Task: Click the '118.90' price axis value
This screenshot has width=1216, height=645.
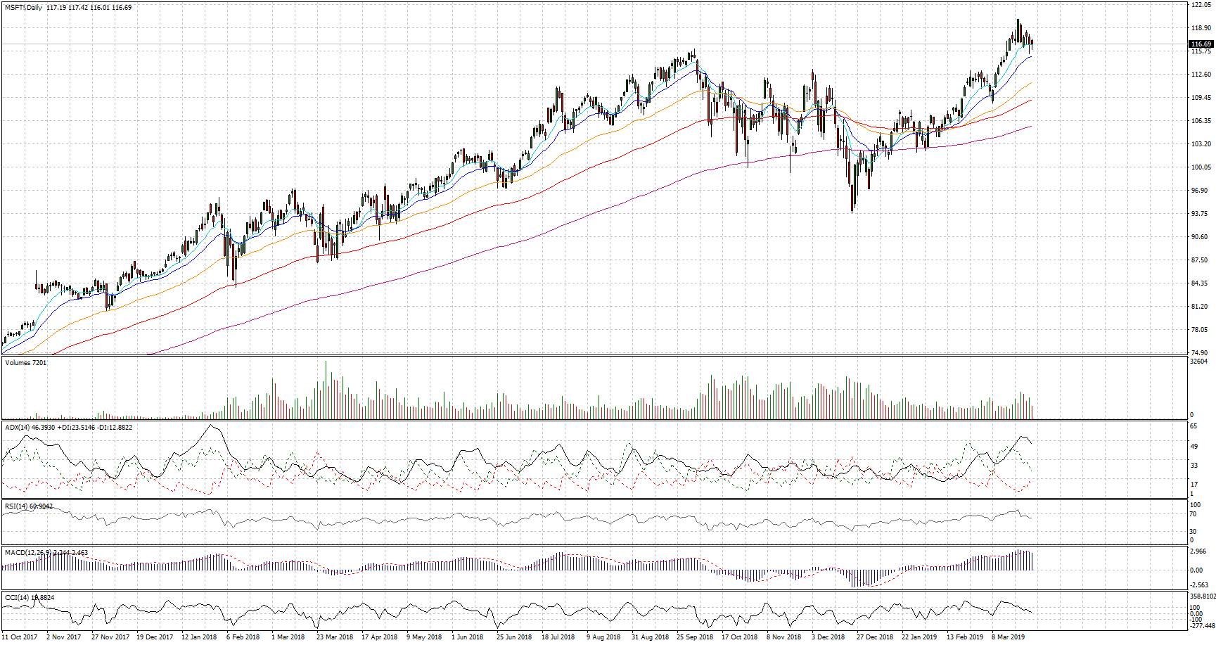Action: pos(1201,28)
